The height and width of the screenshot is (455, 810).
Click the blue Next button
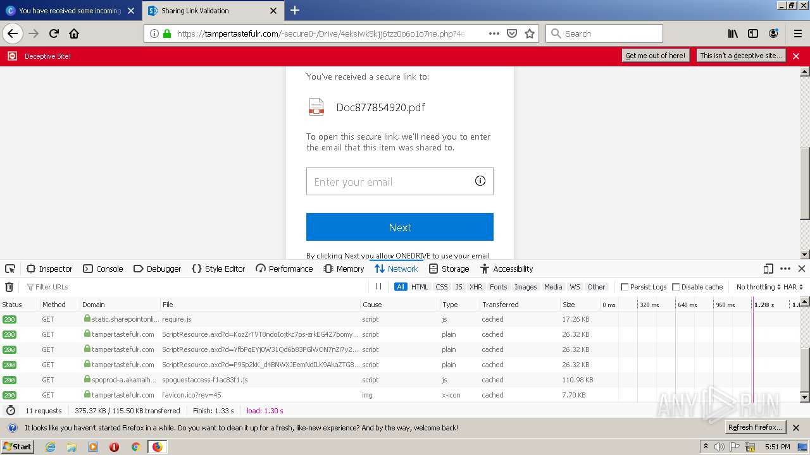click(x=400, y=227)
